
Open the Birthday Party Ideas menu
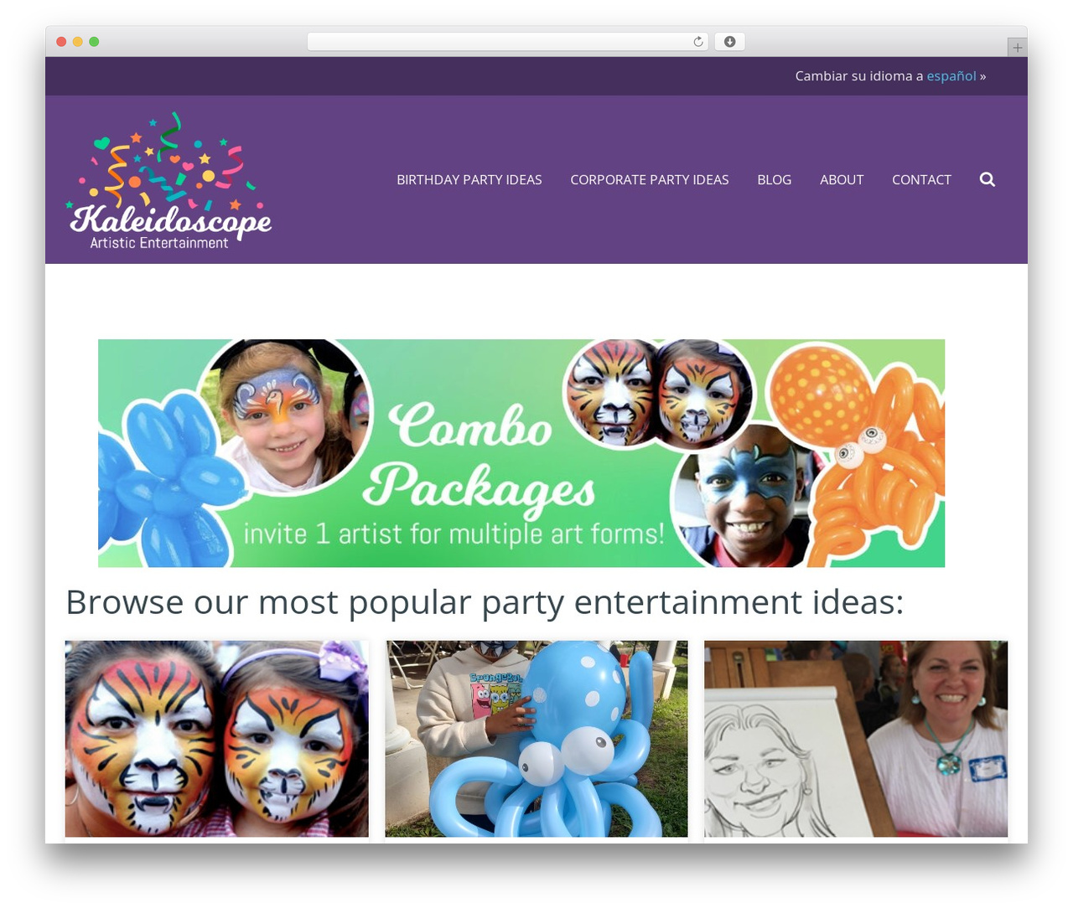[x=469, y=179]
